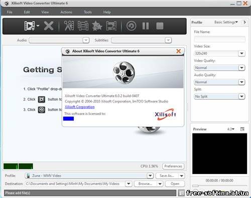Start conversion with the circular Convert icon
The width and height of the screenshot is (251, 198).
pos(132,26)
